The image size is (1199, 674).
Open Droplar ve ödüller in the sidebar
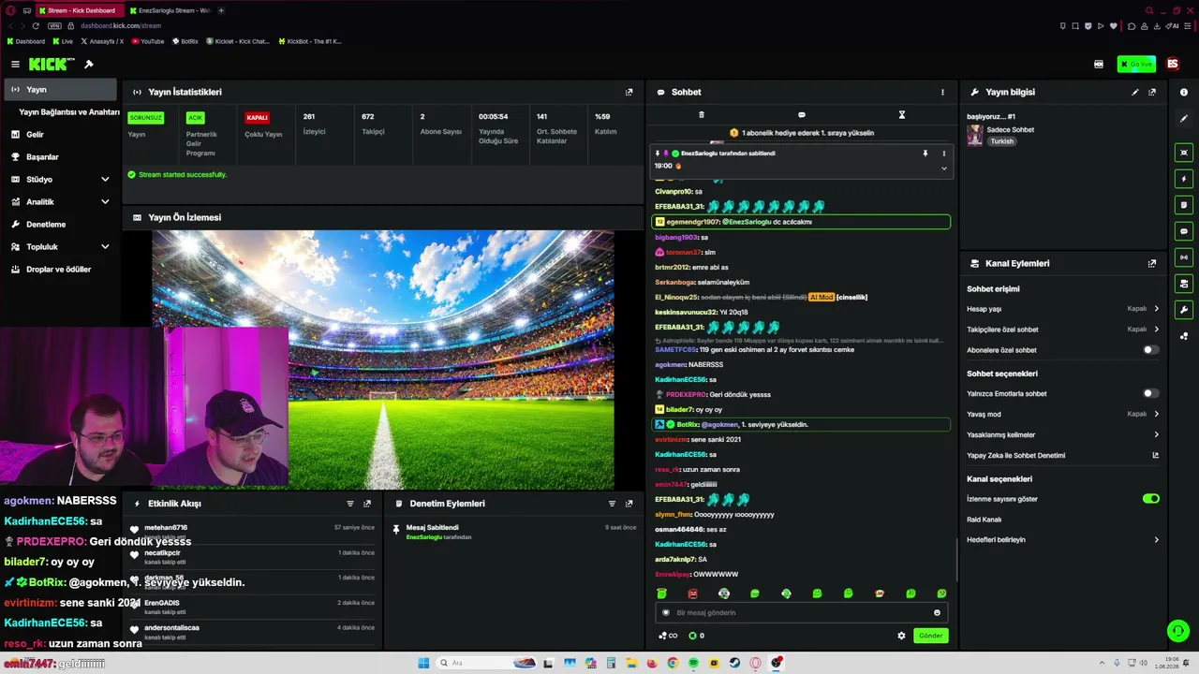click(61, 270)
